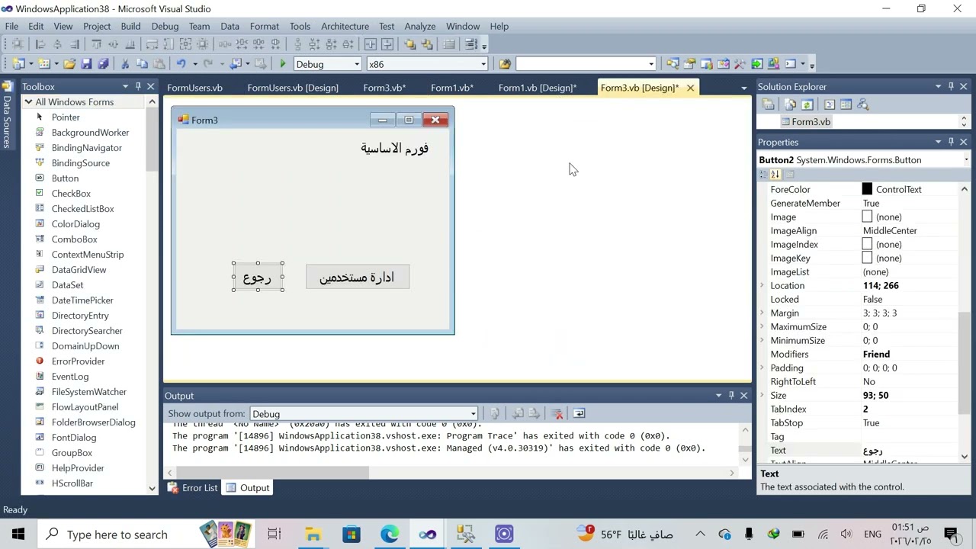Open the Windows Start menu
The height and width of the screenshot is (549, 976).
tap(18, 534)
